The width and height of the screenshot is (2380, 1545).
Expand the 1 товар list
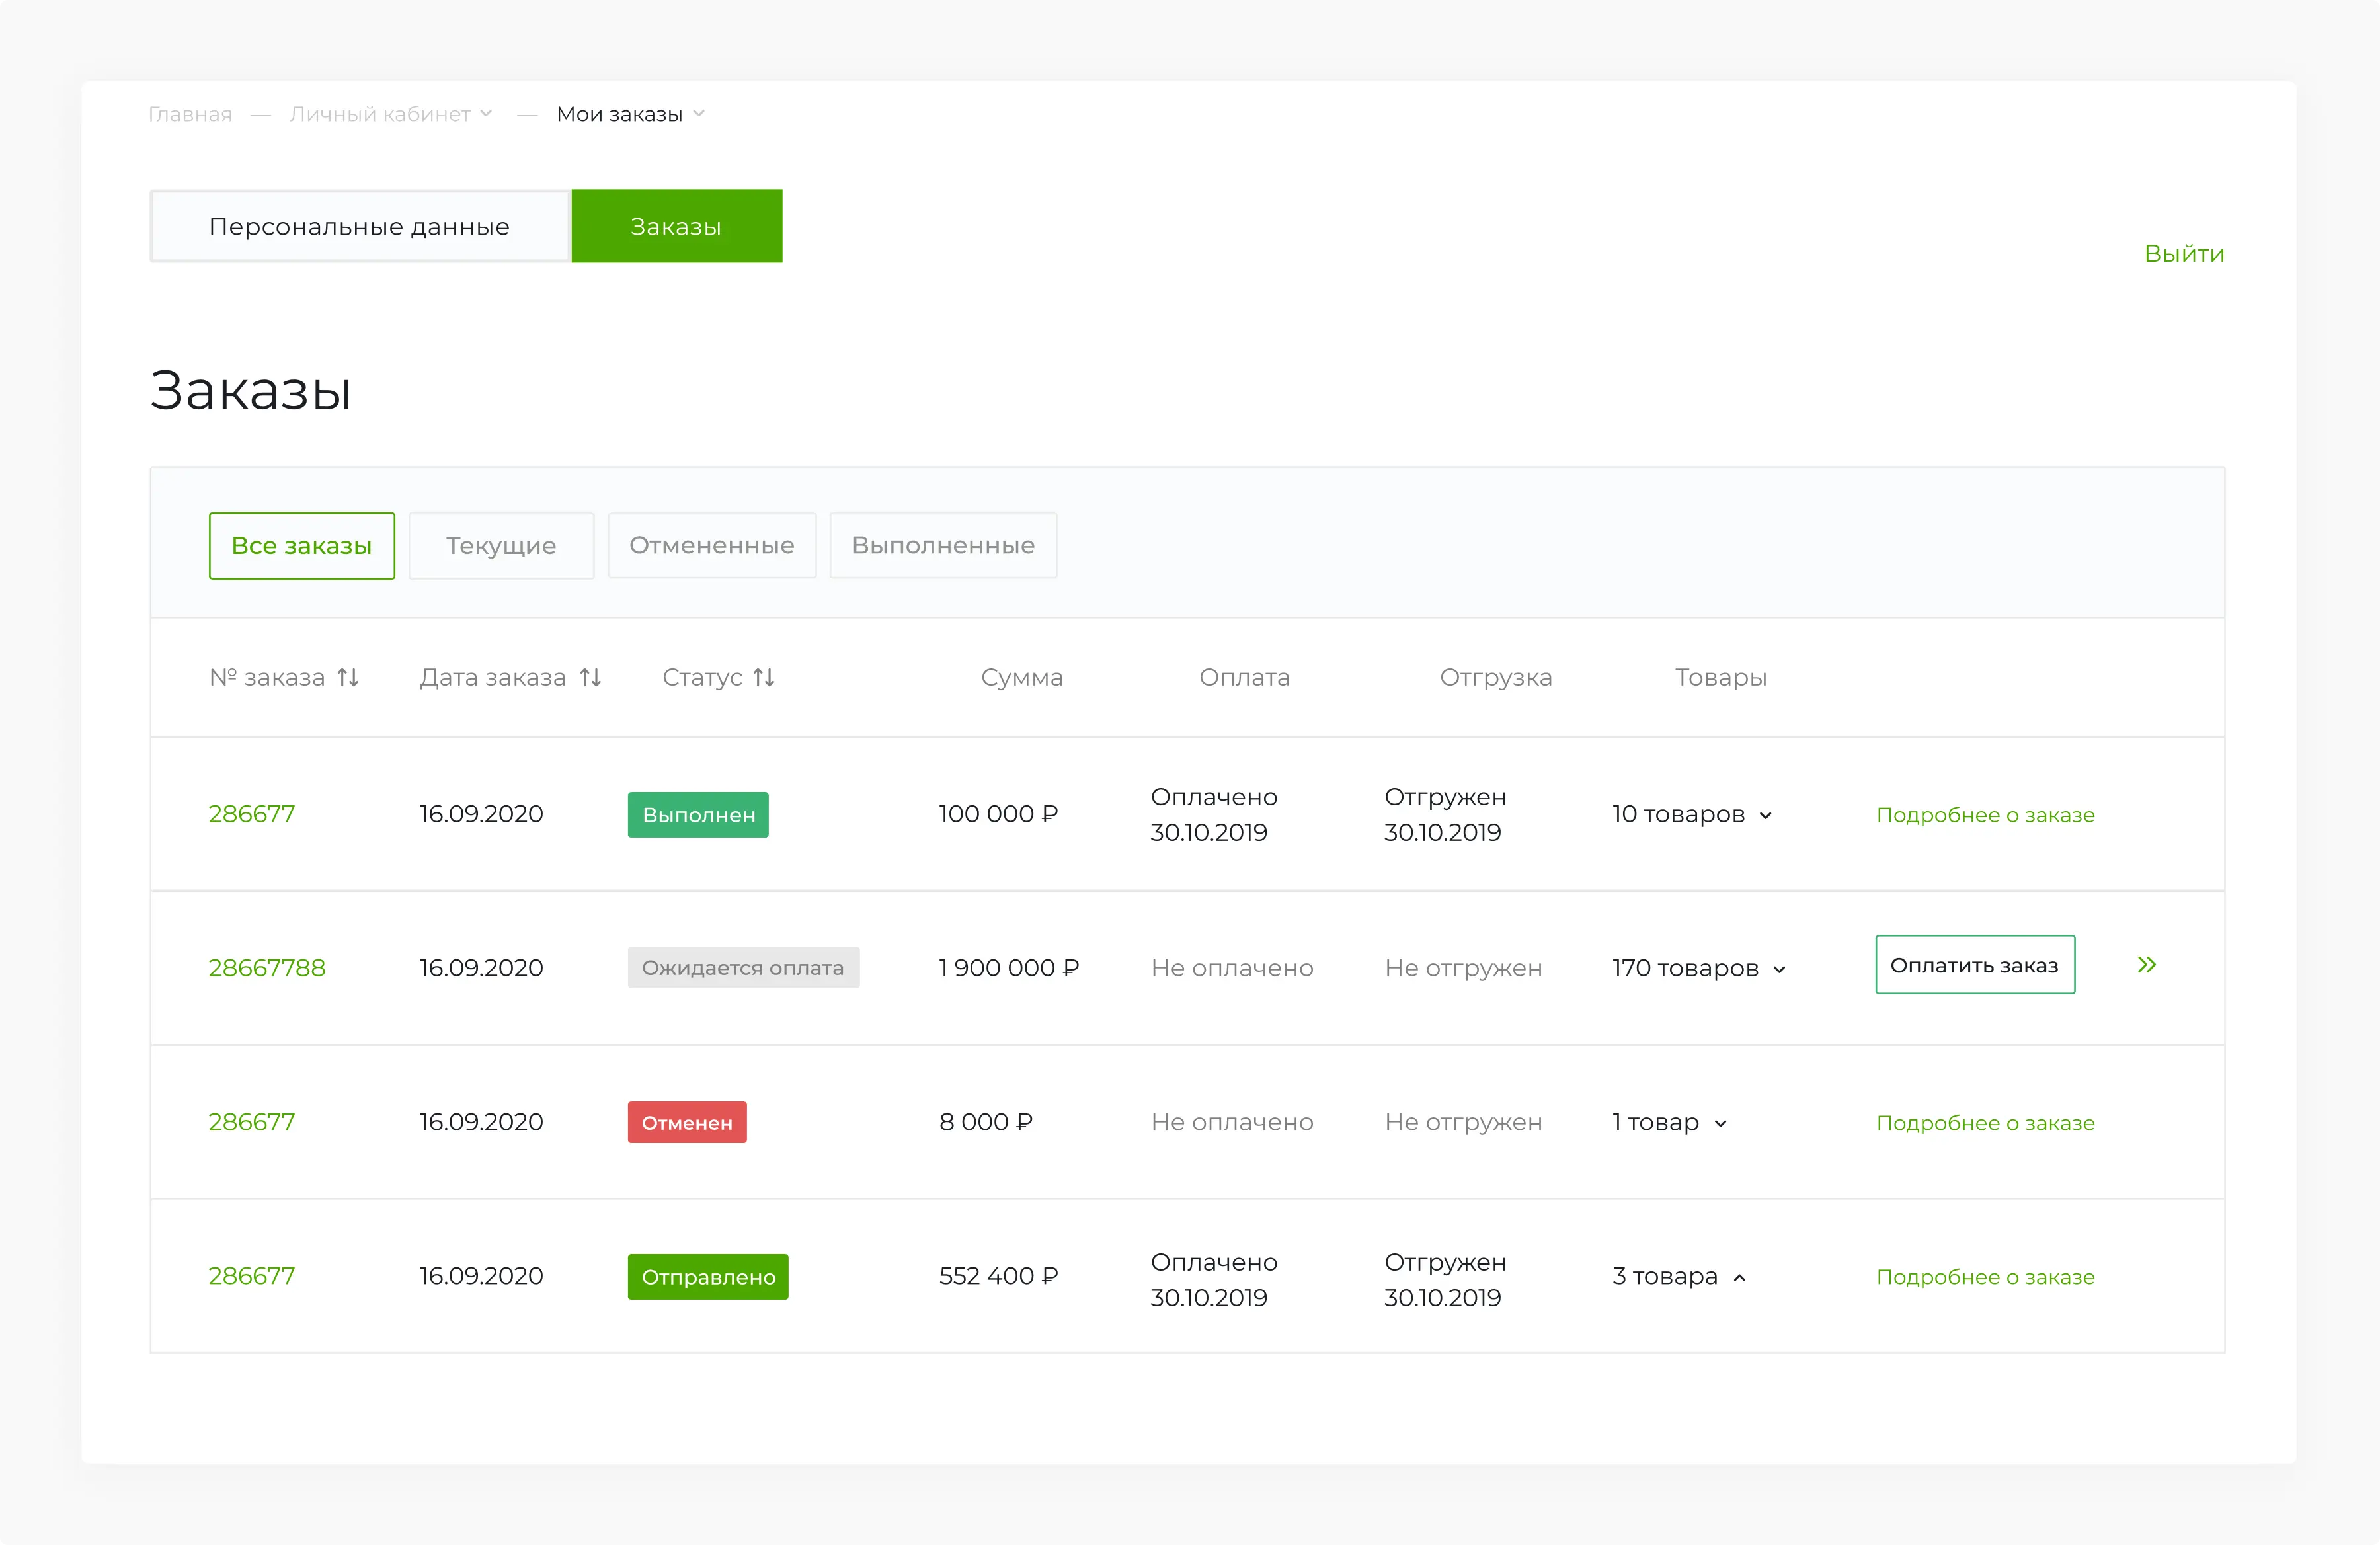[x=1721, y=1124]
